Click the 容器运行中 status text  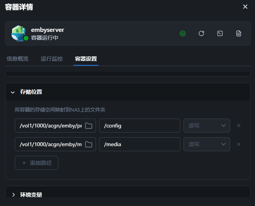click(x=45, y=38)
